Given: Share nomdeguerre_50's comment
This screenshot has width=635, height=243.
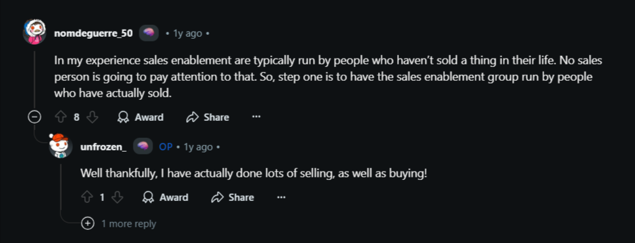Looking at the screenshot, I should 207,118.
